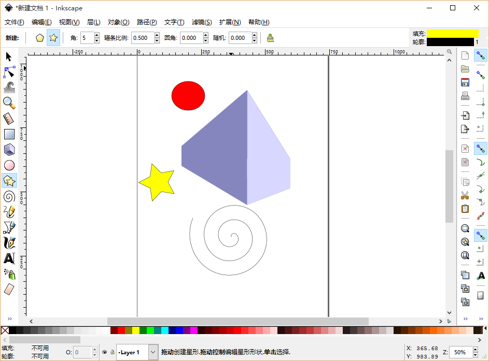Expand the hidden toolbox tools chevron

click(9, 319)
